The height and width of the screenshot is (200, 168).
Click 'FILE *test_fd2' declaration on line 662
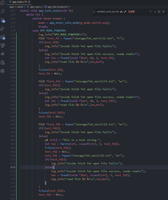click(49, 124)
